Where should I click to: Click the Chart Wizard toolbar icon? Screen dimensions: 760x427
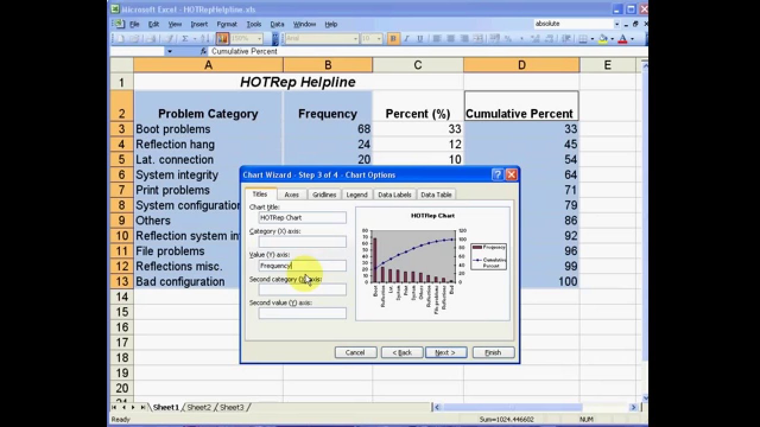pyautogui.click(x=222, y=39)
